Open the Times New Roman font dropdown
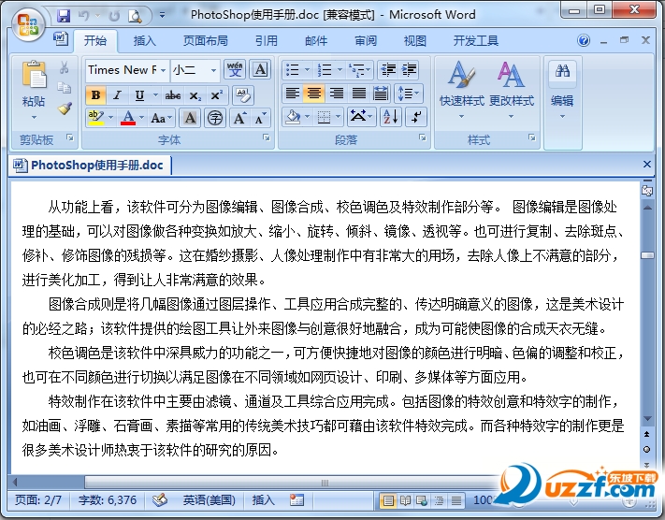665x520 pixels. pos(164,70)
